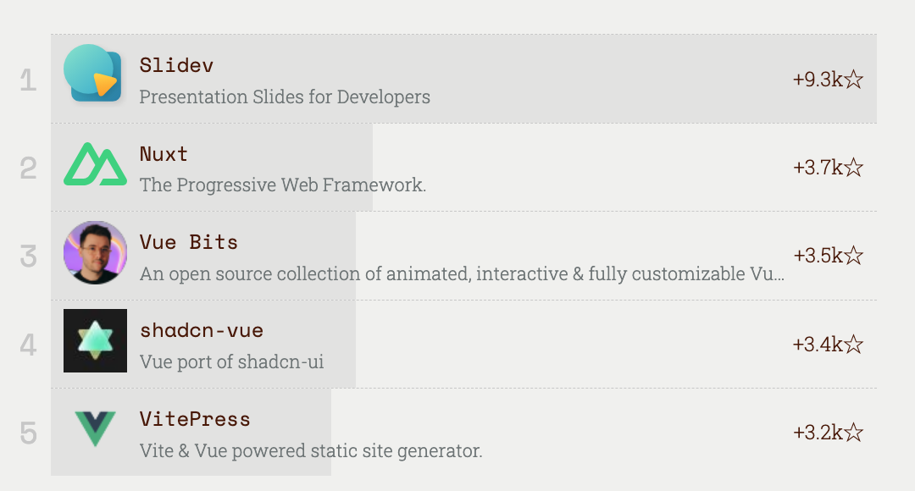
Task: Click "Presentation Slides for Developers" description
Action: 285,97
